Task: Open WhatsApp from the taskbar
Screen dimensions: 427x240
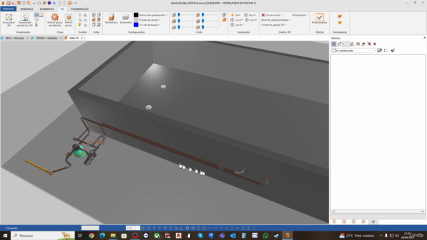Action: (x=266, y=235)
